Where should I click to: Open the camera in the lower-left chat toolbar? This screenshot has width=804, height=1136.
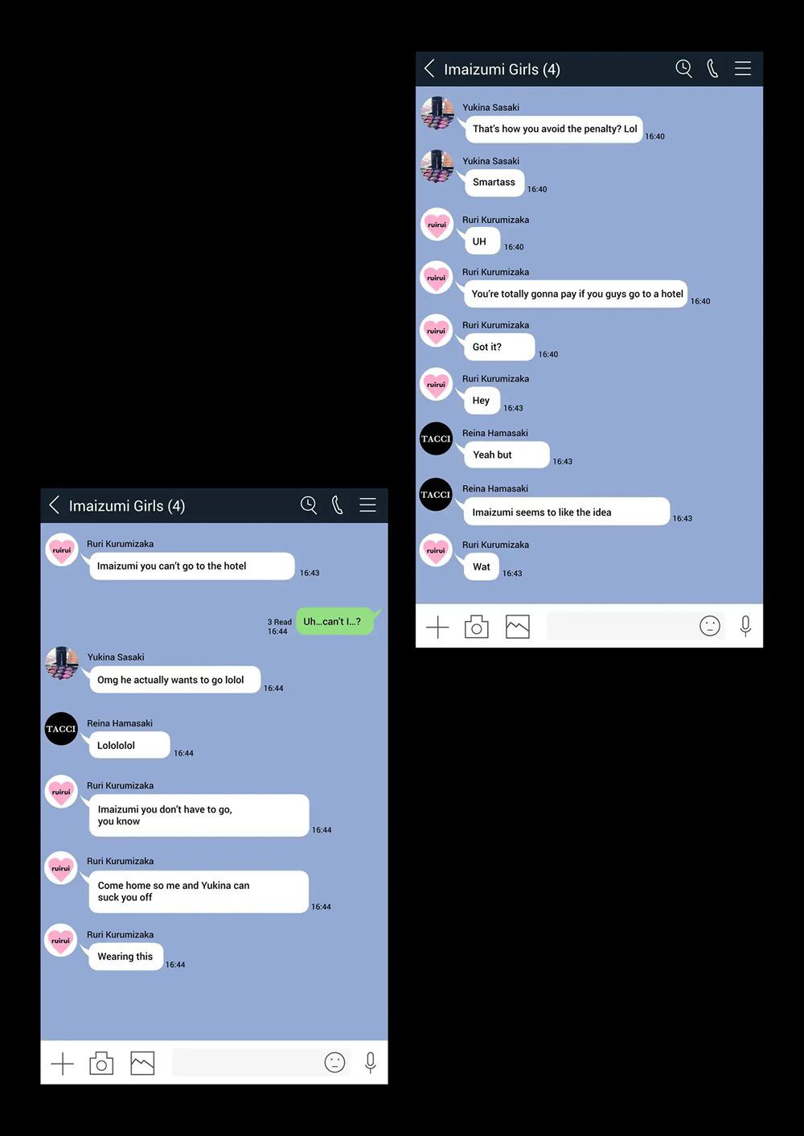(x=101, y=1063)
